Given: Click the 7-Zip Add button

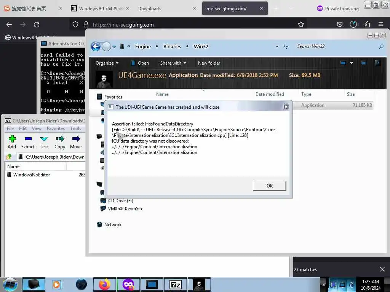Looking at the screenshot, I should click(12, 142).
